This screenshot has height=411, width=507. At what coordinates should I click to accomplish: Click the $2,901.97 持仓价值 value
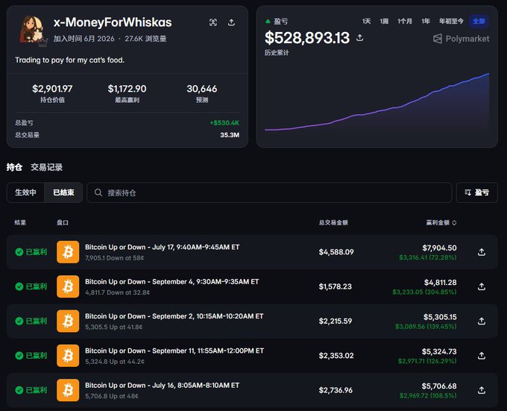[x=52, y=89]
